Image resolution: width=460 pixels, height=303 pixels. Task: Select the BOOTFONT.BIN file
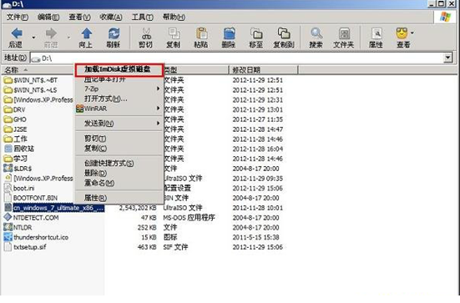[x=31, y=198]
